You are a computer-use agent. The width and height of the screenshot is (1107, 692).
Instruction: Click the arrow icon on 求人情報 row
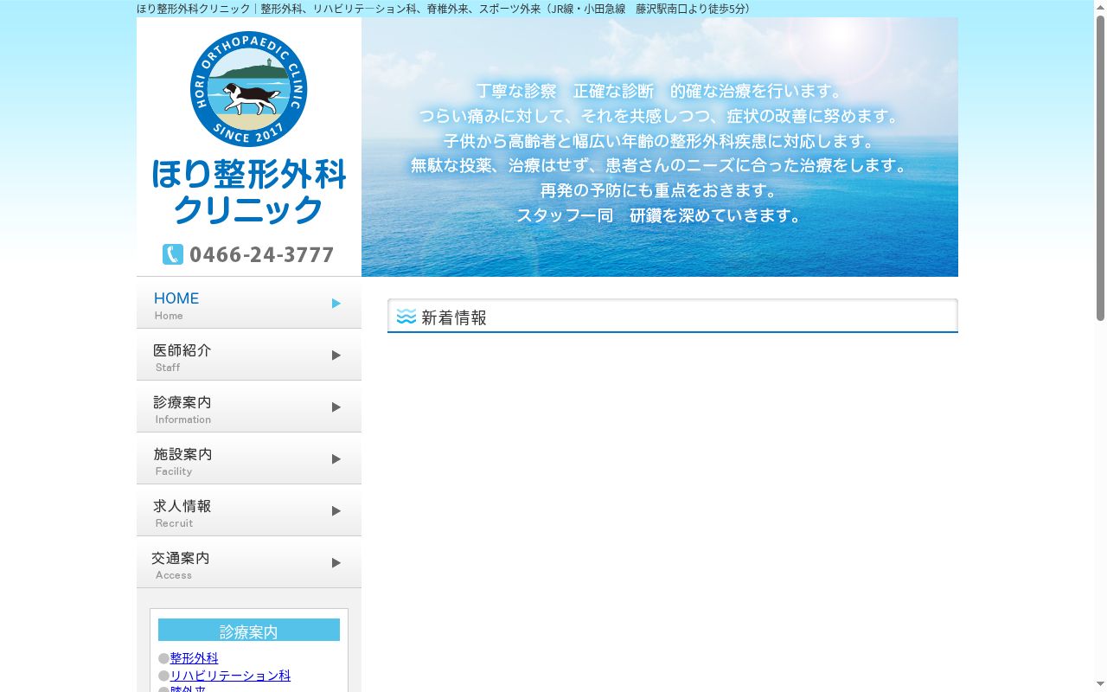click(336, 510)
